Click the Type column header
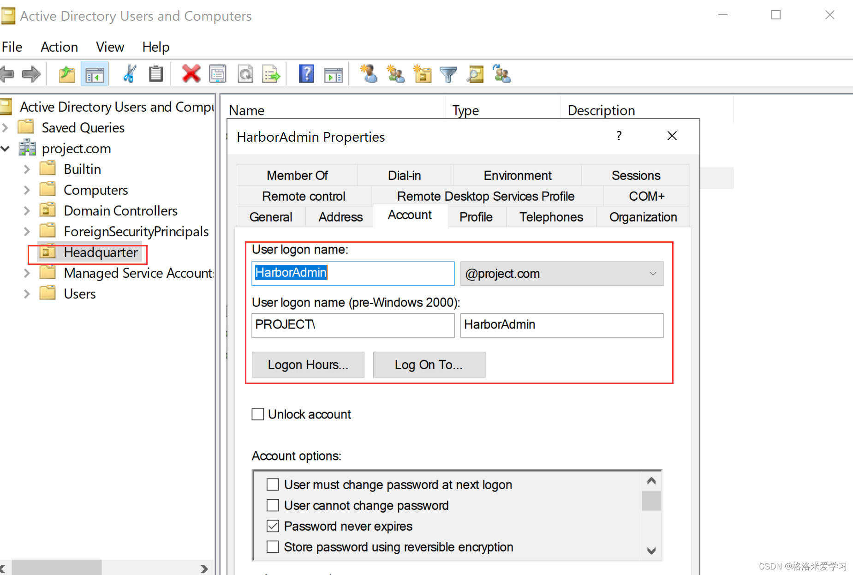853x575 pixels. point(465,111)
